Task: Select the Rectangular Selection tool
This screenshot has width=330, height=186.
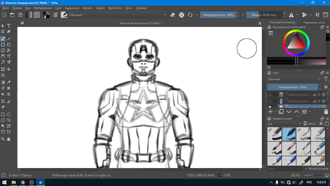Action: click(3, 114)
